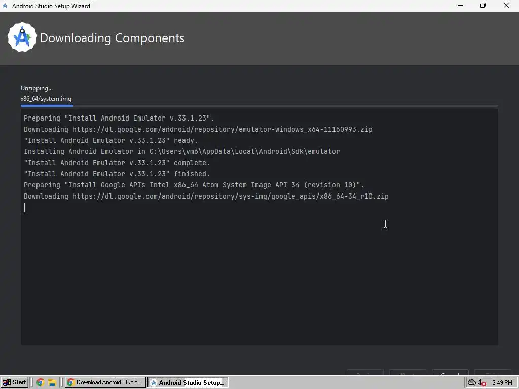Select the Android Studio Setup taskbar button
Viewport: 519px width, 389px height.
188,382
